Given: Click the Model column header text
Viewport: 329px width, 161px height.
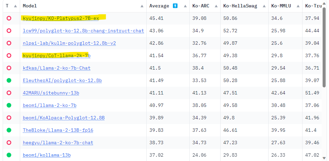Looking at the screenshot, I should pyautogui.click(x=30, y=6).
